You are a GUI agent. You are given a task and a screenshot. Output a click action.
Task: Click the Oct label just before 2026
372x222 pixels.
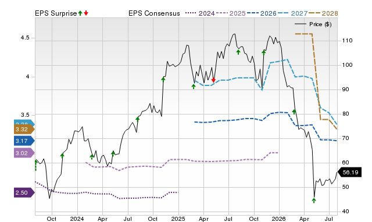tap(253, 219)
